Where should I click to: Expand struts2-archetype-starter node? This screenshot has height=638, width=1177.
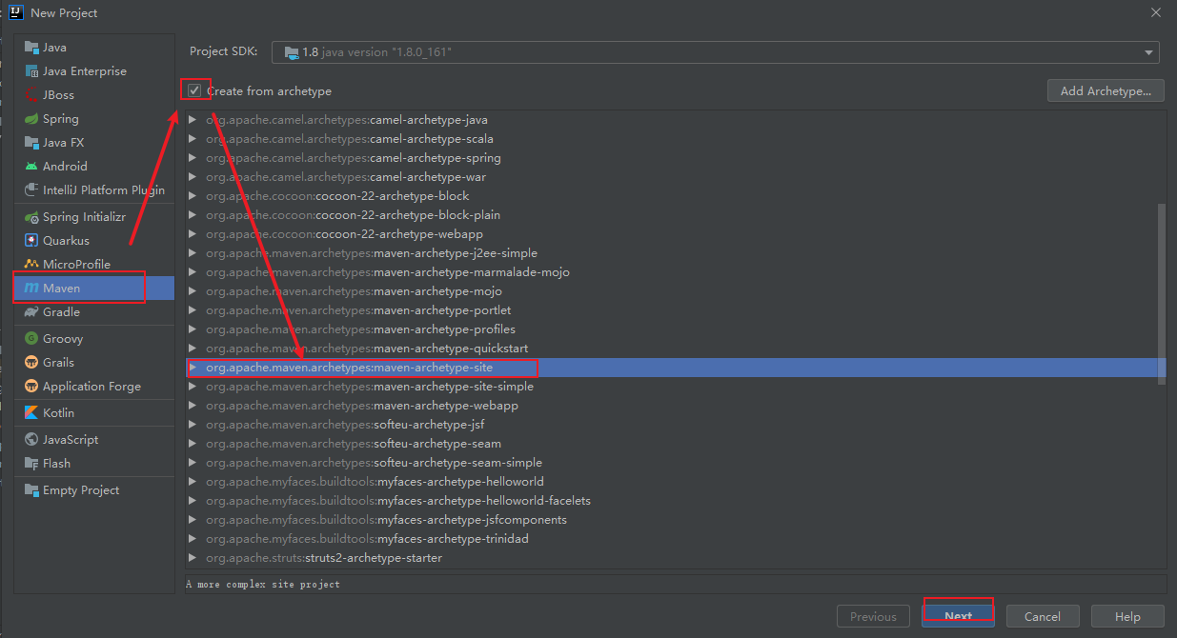193,558
